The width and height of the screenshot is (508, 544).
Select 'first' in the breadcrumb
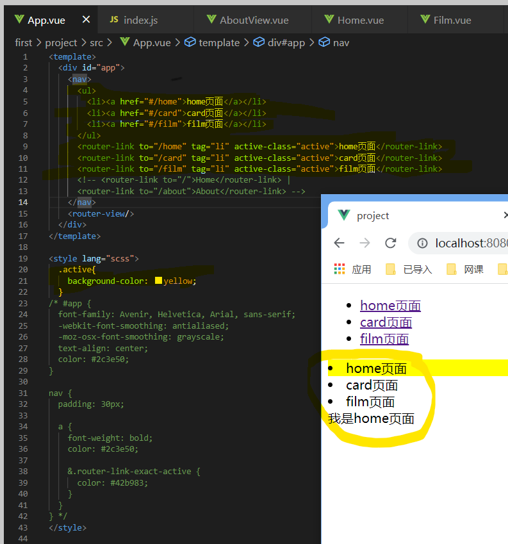(x=23, y=43)
